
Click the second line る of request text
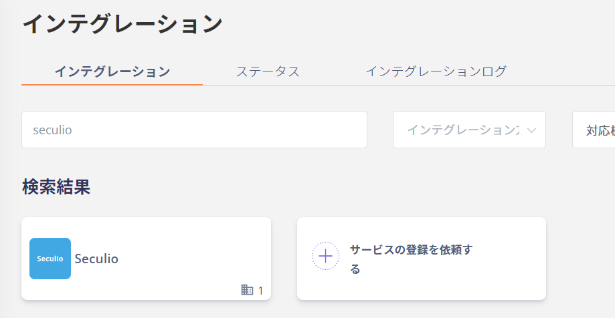(x=355, y=269)
